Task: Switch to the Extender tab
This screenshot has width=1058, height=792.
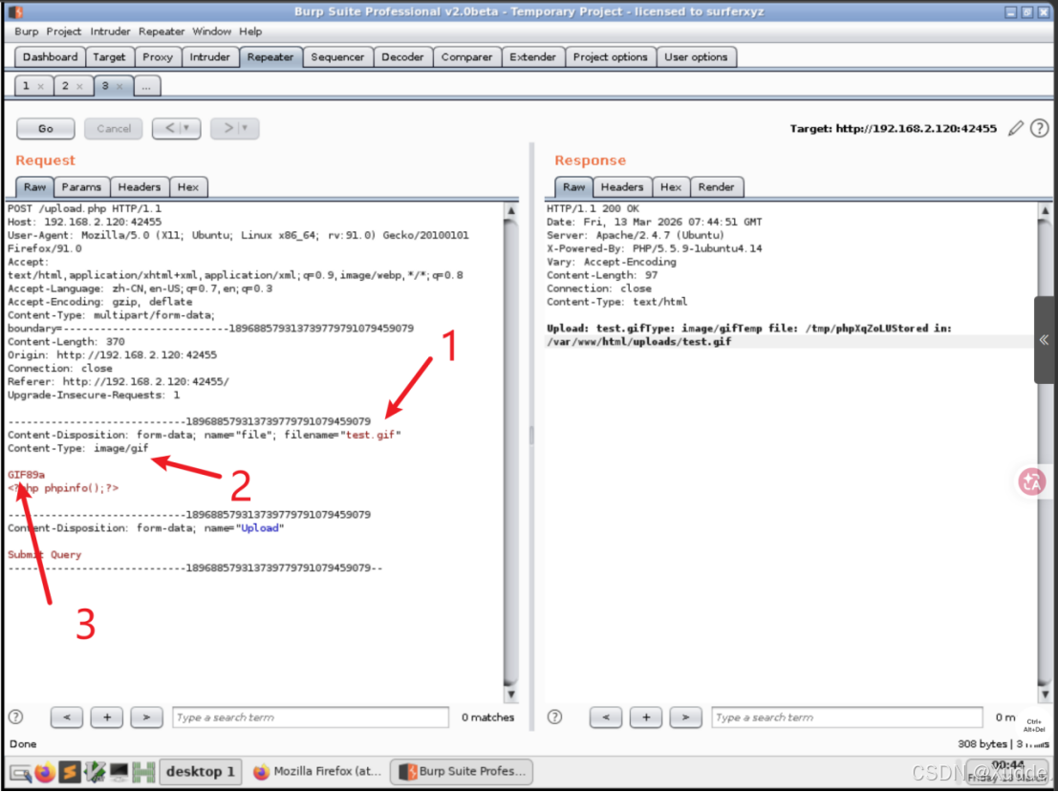Action: (533, 57)
